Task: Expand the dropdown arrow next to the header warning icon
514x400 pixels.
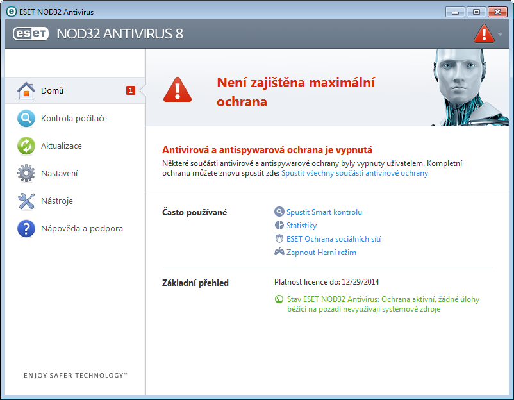Action: pos(500,34)
